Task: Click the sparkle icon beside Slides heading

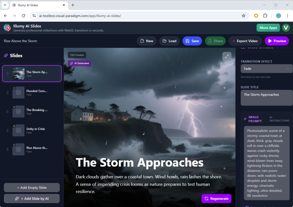Action: 6,55
